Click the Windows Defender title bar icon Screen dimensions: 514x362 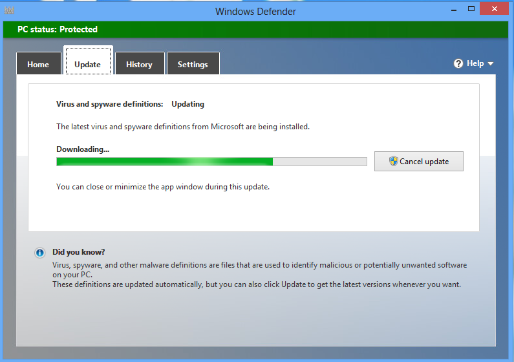(9, 10)
